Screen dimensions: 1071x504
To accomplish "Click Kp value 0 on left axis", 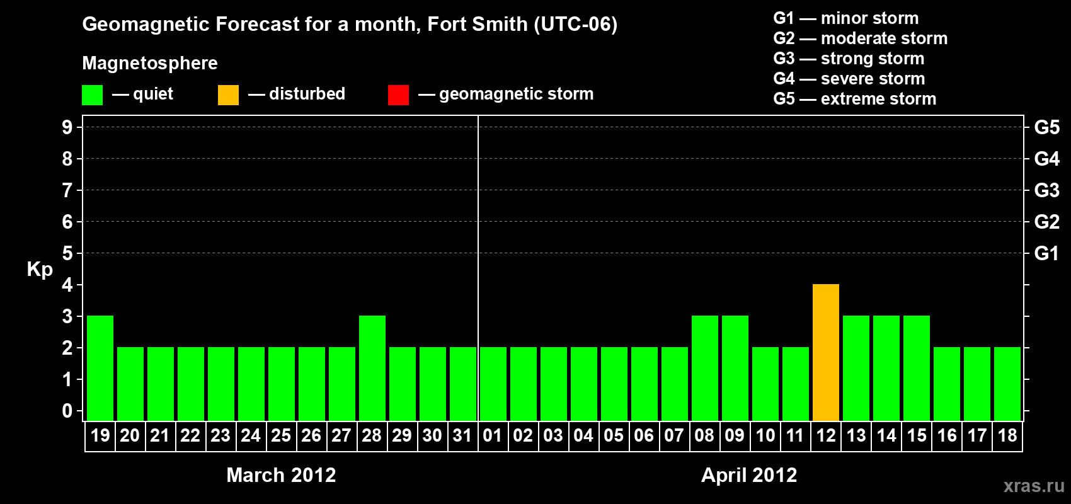I will click(x=67, y=411).
